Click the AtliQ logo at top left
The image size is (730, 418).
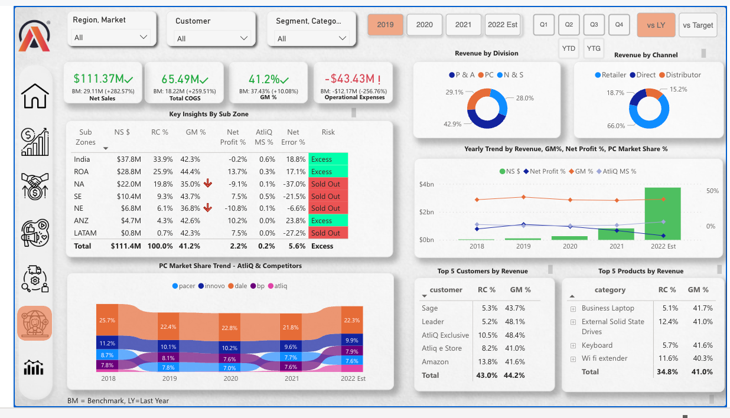pyautogui.click(x=34, y=37)
